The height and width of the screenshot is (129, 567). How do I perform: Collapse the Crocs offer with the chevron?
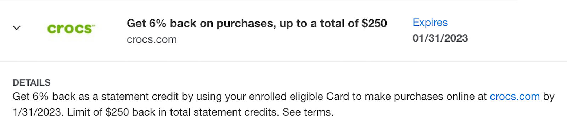coord(17,28)
